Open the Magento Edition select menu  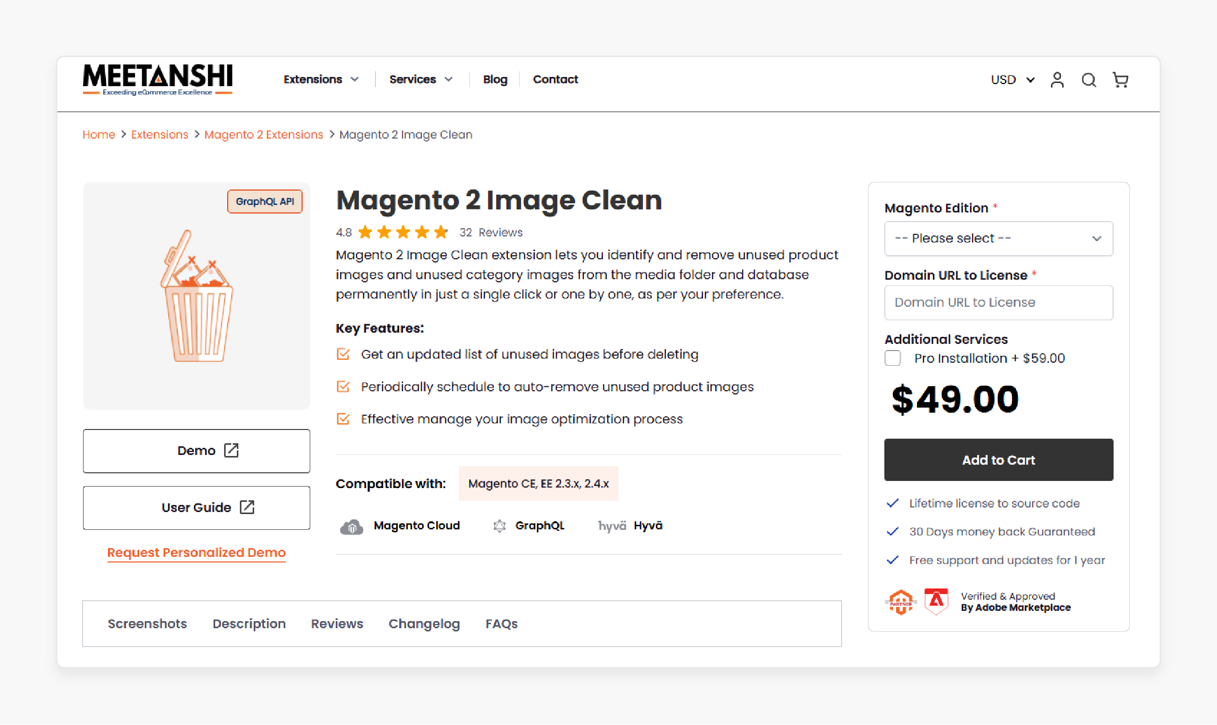(x=998, y=238)
